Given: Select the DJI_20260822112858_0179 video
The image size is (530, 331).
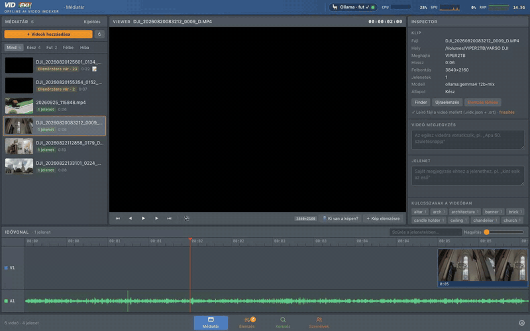Looking at the screenshot, I should [x=54, y=146].
